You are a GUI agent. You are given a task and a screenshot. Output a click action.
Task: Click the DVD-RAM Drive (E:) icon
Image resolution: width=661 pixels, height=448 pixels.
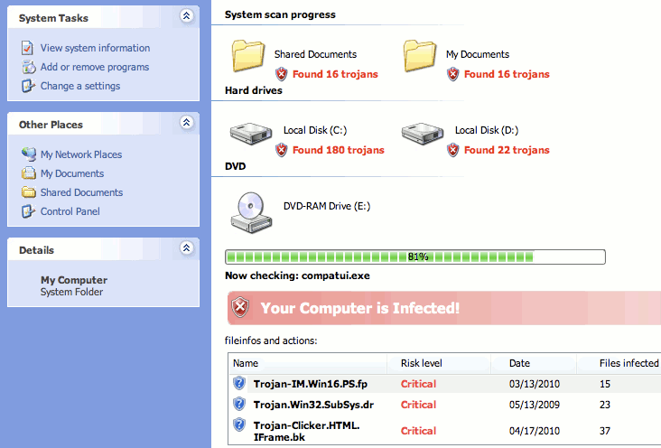pyautogui.click(x=247, y=210)
